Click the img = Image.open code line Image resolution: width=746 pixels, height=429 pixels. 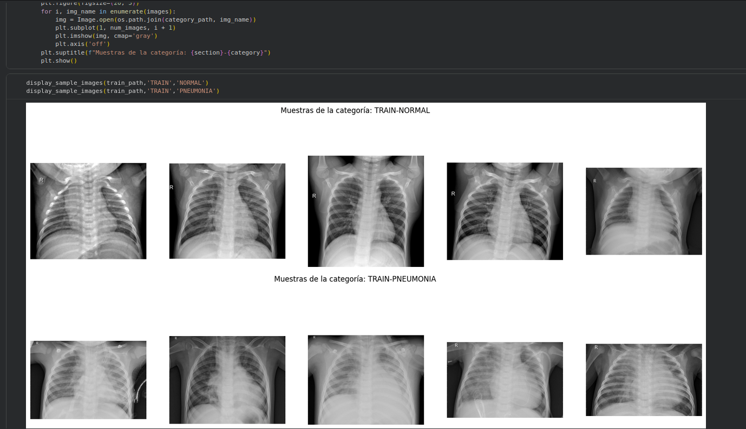click(x=155, y=19)
